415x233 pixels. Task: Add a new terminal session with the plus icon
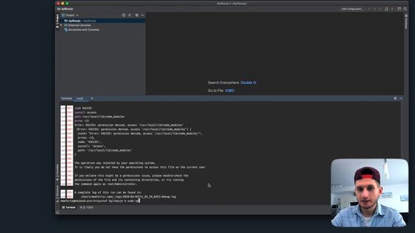(x=92, y=98)
